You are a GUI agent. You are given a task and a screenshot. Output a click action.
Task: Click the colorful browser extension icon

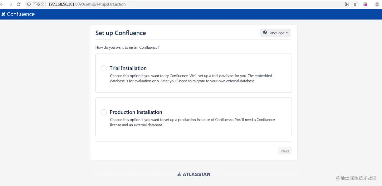coord(365,4)
